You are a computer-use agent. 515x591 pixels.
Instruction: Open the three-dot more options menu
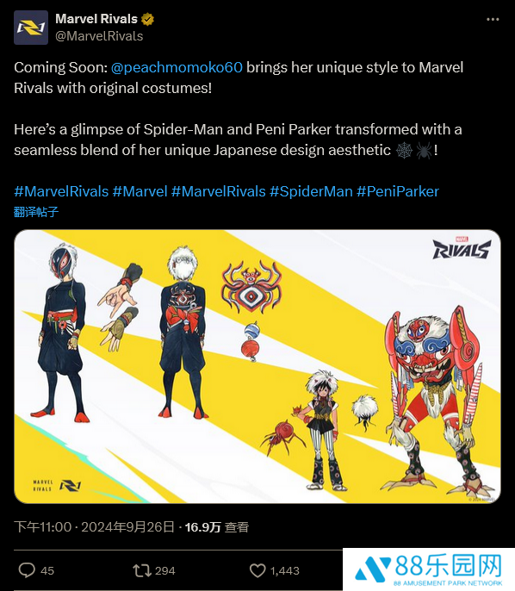coord(493,19)
